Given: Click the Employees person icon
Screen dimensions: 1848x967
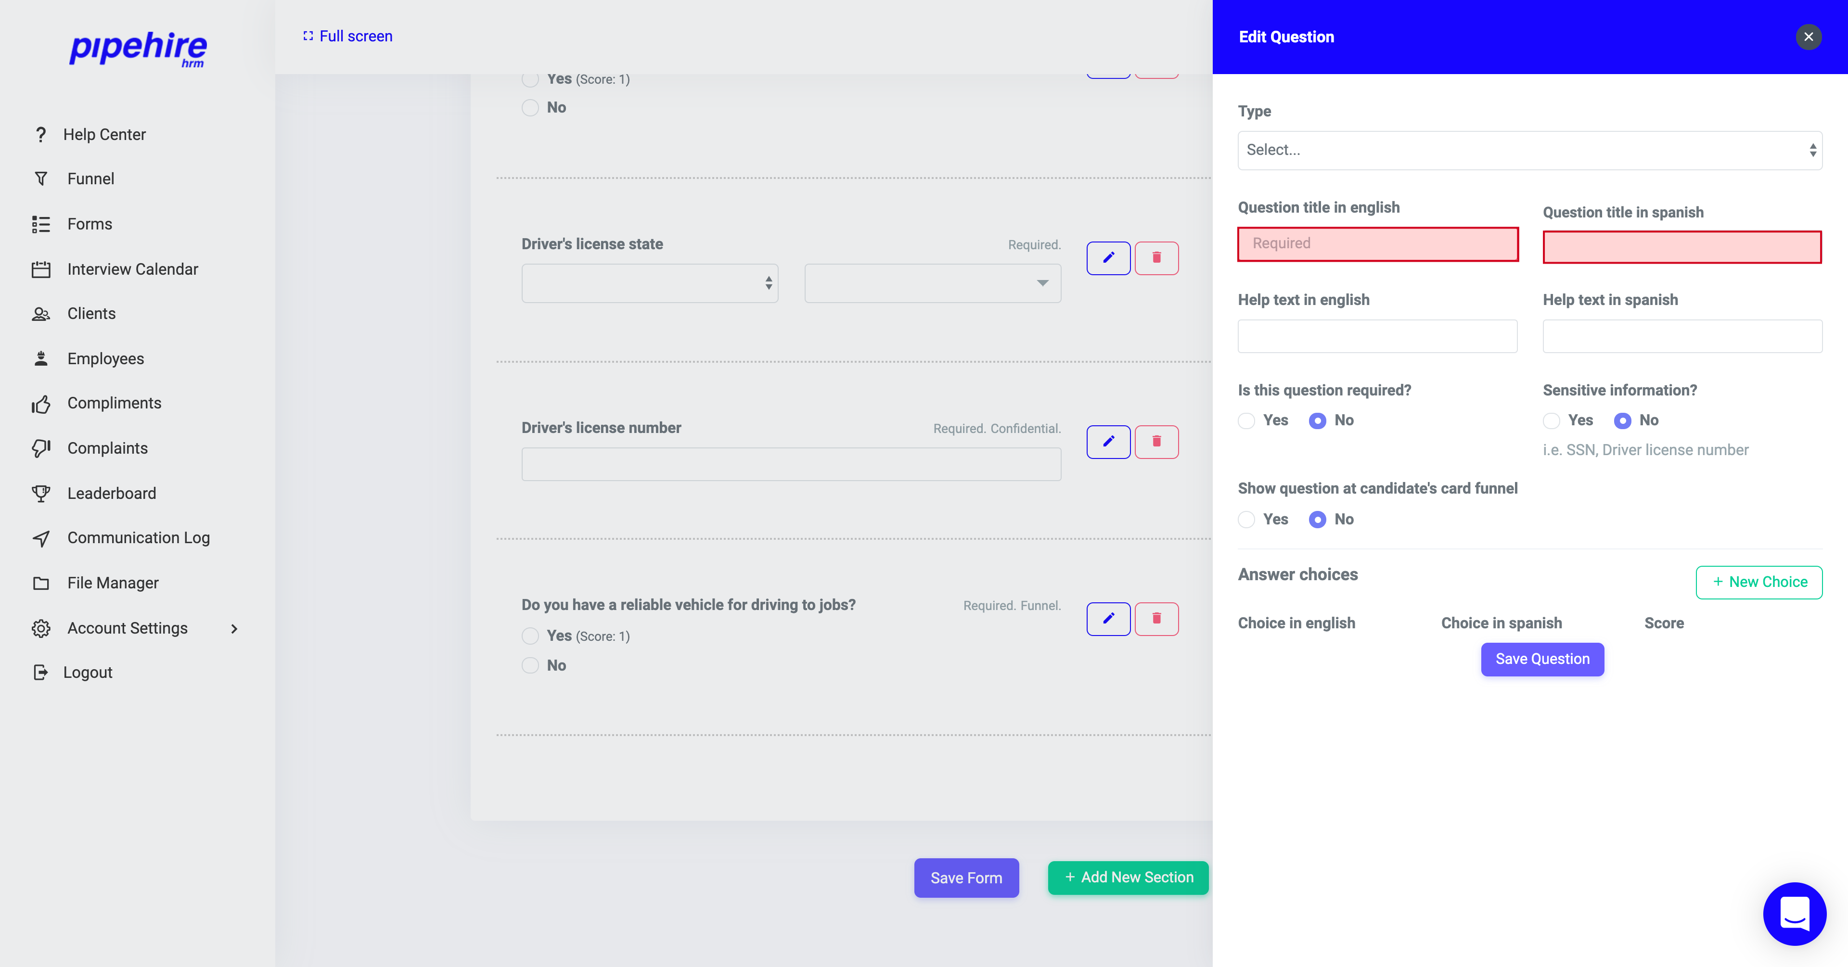Looking at the screenshot, I should click(x=41, y=359).
